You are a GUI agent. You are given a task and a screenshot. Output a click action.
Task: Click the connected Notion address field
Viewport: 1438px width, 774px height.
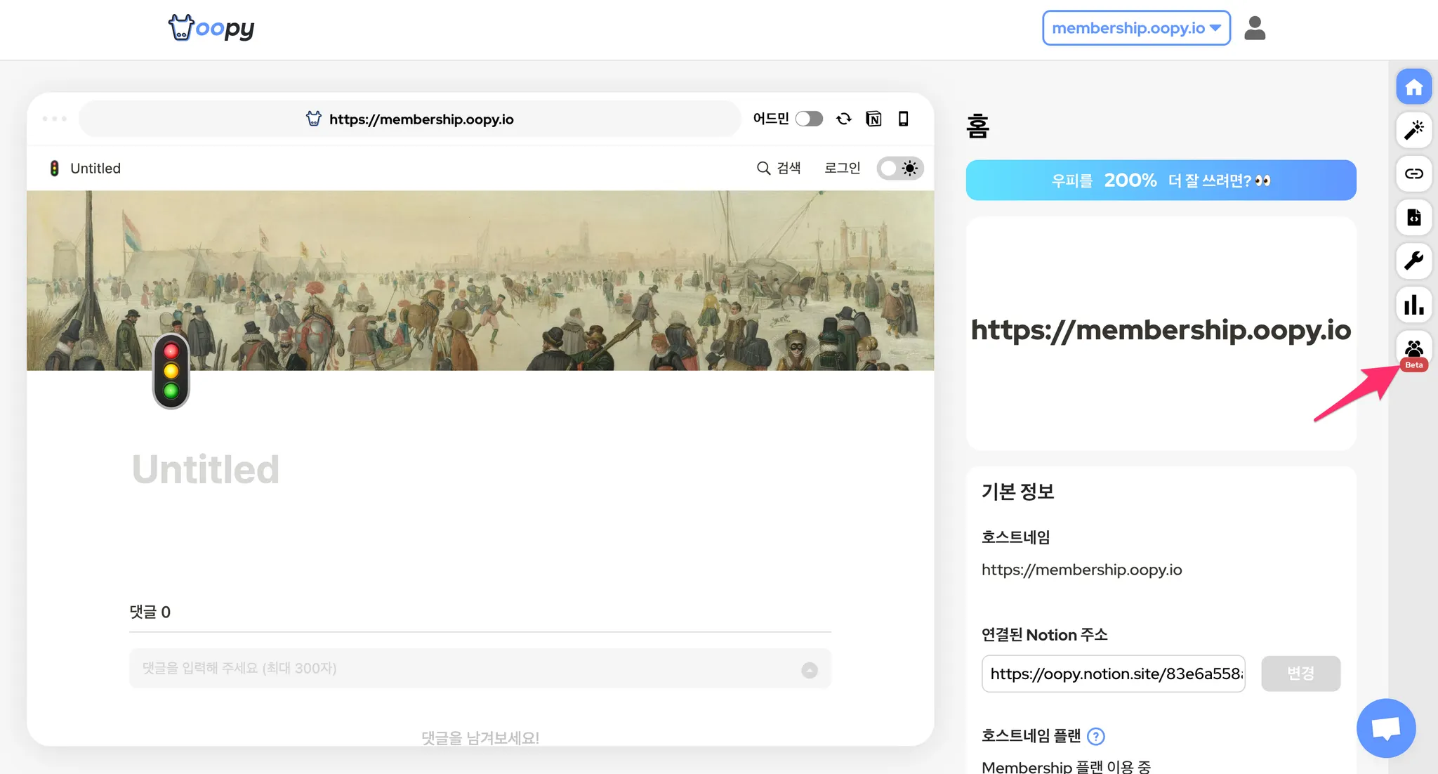point(1113,674)
